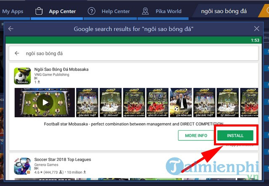Click the back arrow beside the search text

click(17, 54)
